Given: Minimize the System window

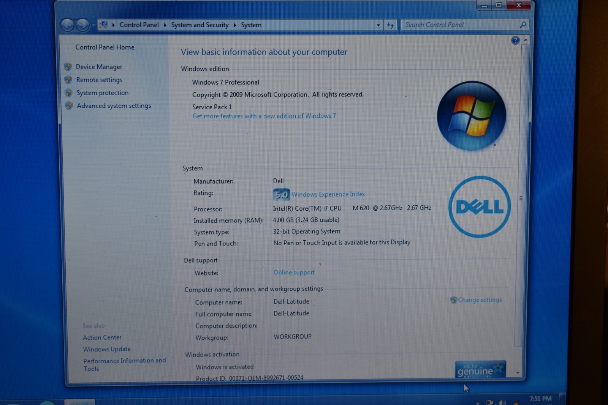Looking at the screenshot, I should click(x=484, y=5).
